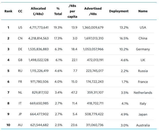
Task: Select the 4.9% deployment cell
Action: (x=125, y=114)
